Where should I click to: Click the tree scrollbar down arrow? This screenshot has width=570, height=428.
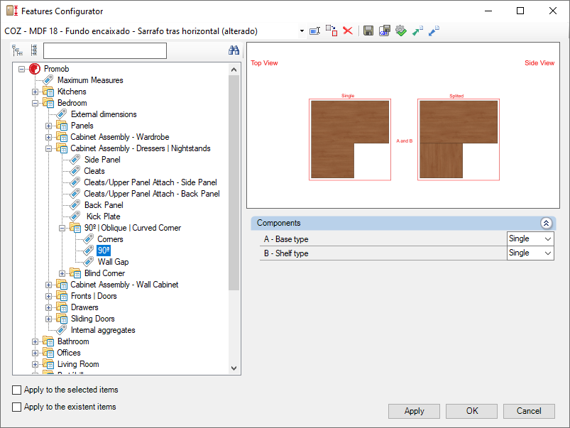tap(234, 368)
